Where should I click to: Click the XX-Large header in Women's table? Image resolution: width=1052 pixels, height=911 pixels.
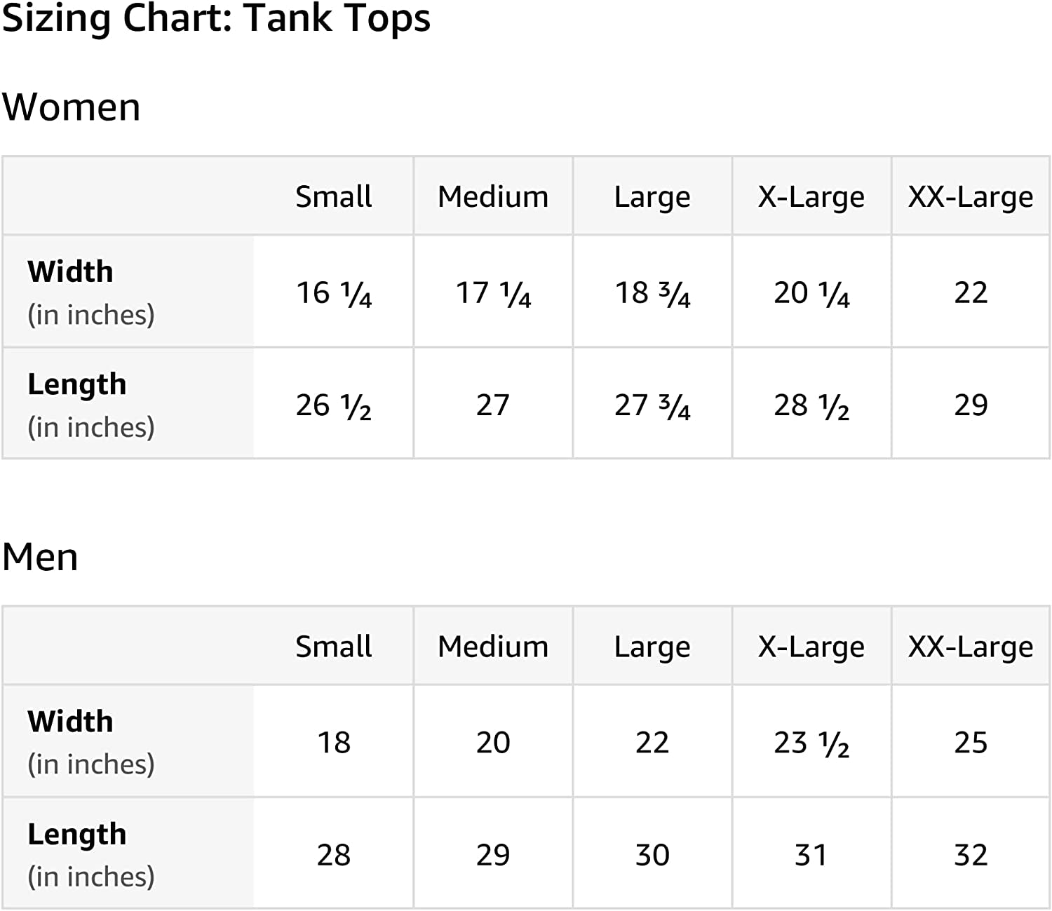pyautogui.click(x=971, y=196)
